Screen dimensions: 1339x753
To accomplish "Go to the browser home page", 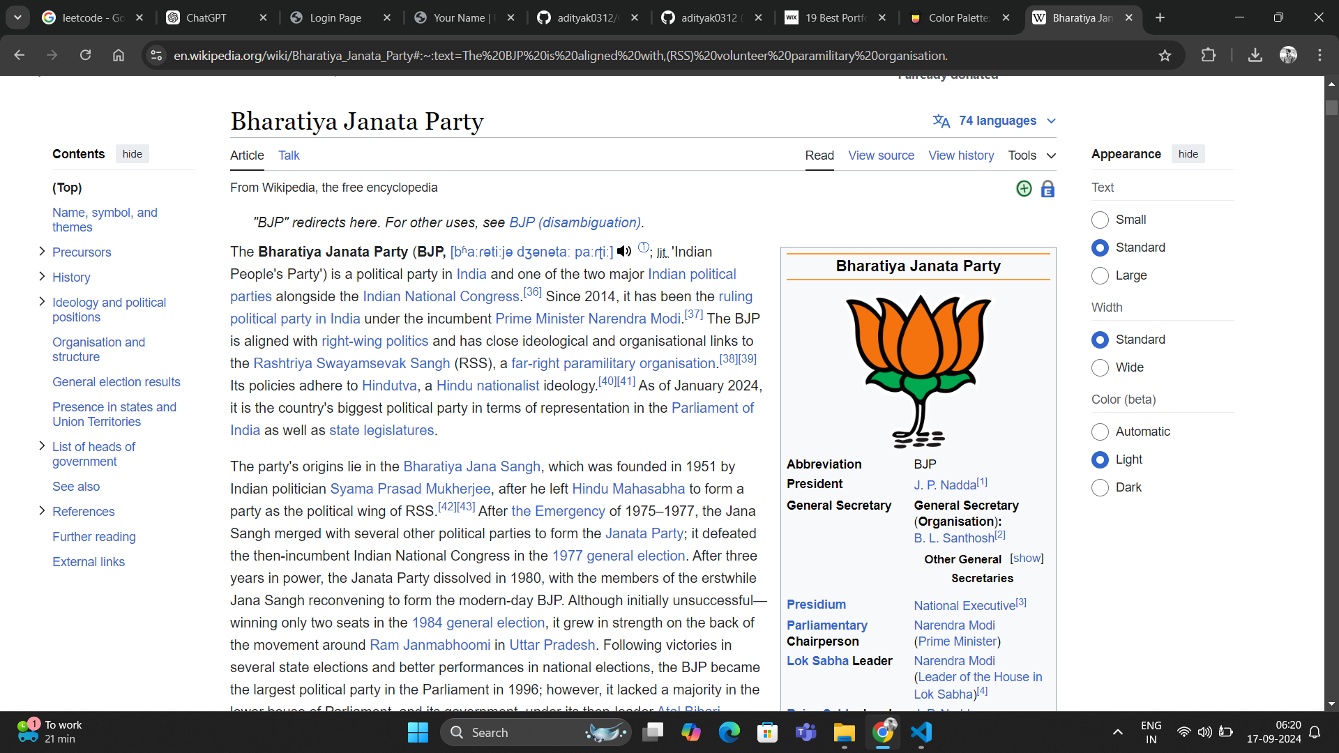I will [x=119, y=55].
